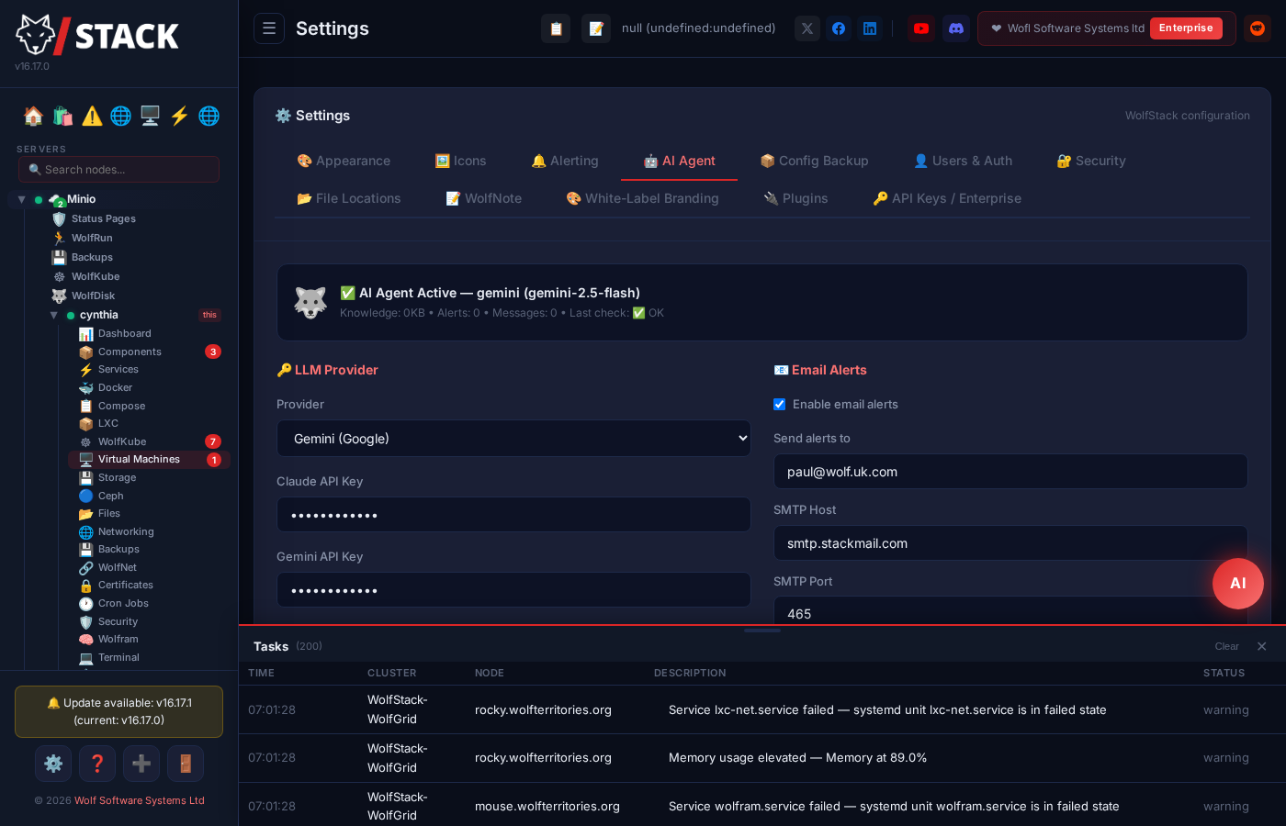Open Status Pages in the server tree
Viewport: 1286px width, 826px height.
tap(103, 218)
